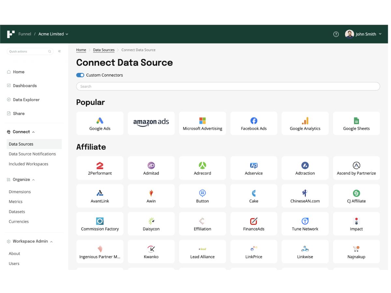The image size is (391, 293).
Task: Select the Daisycon connector
Action: pyautogui.click(x=151, y=224)
